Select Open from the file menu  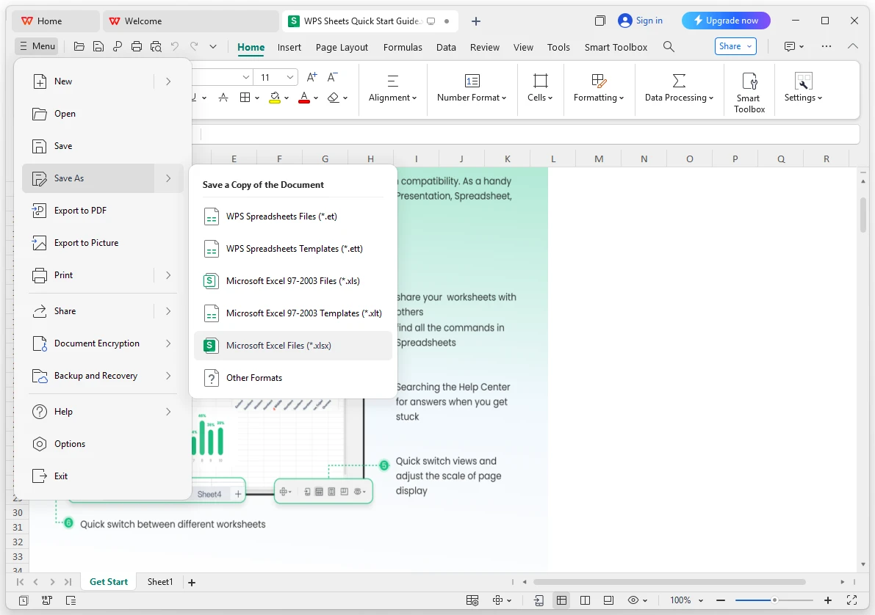(103, 114)
